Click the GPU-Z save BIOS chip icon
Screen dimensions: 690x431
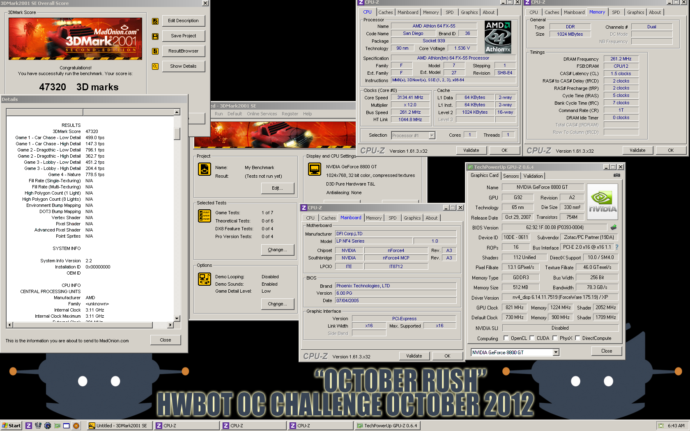(614, 227)
